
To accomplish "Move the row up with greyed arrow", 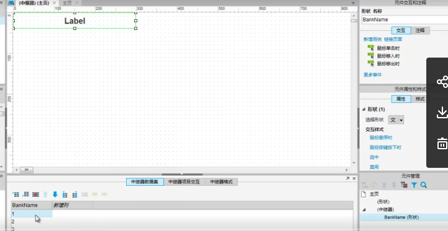I will [x=45, y=194].
